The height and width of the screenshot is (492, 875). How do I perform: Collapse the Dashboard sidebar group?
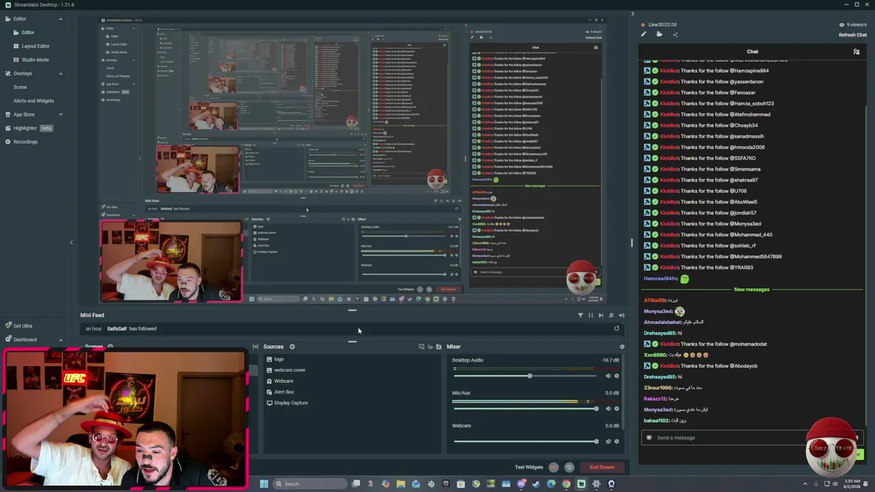60,340
